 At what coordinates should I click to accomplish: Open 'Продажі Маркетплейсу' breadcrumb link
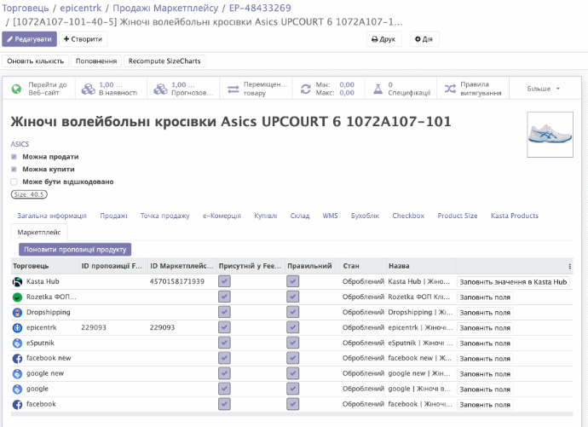165,8
